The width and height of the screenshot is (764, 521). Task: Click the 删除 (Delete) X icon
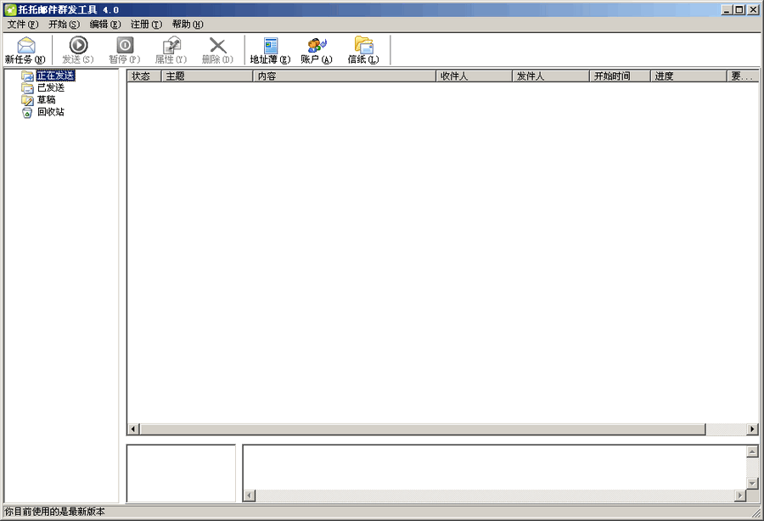(x=217, y=46)
